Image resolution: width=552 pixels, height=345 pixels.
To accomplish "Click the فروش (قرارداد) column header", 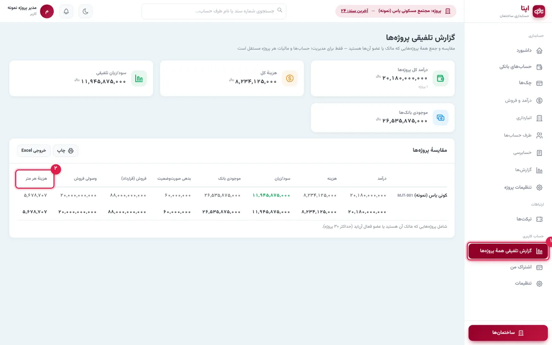I will point(134,178).
